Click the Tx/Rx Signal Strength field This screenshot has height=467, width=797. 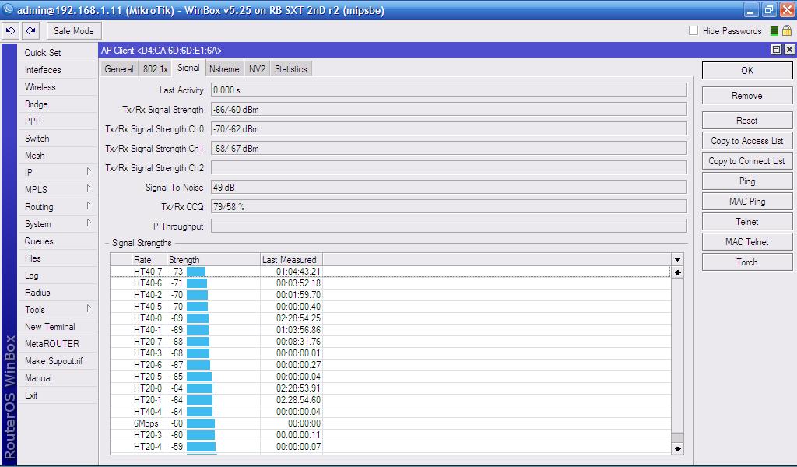tap(449, 109)
